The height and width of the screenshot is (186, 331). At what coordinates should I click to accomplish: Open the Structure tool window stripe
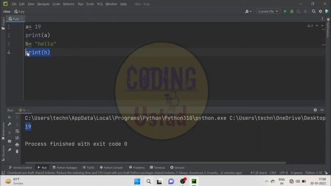click(3, 153)
